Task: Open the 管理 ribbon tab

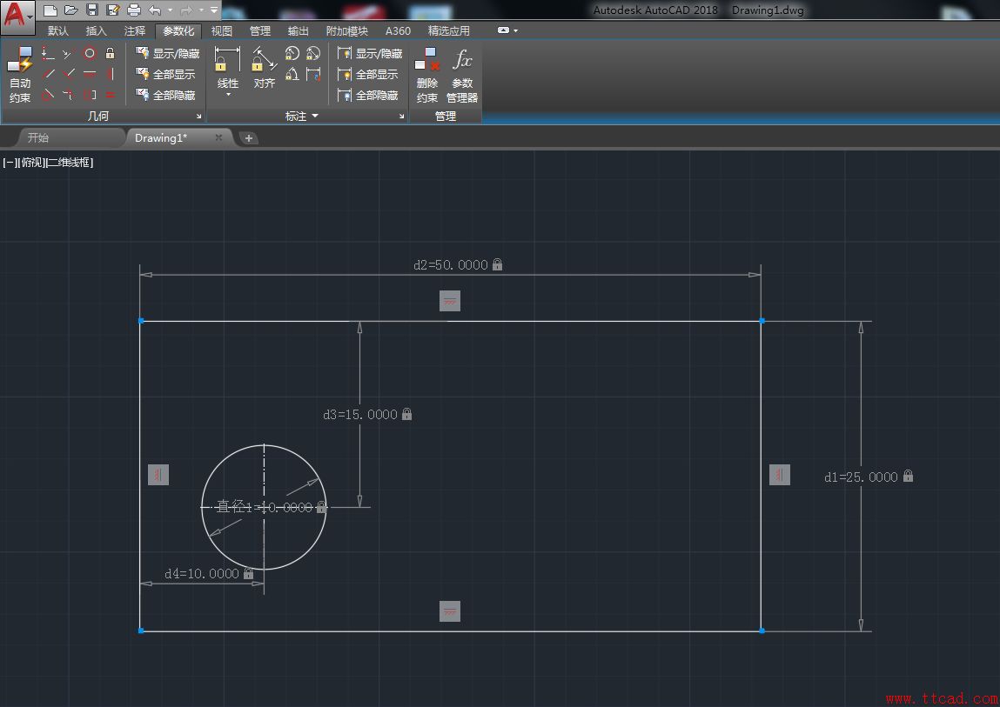Action: (x=260, y=30)
